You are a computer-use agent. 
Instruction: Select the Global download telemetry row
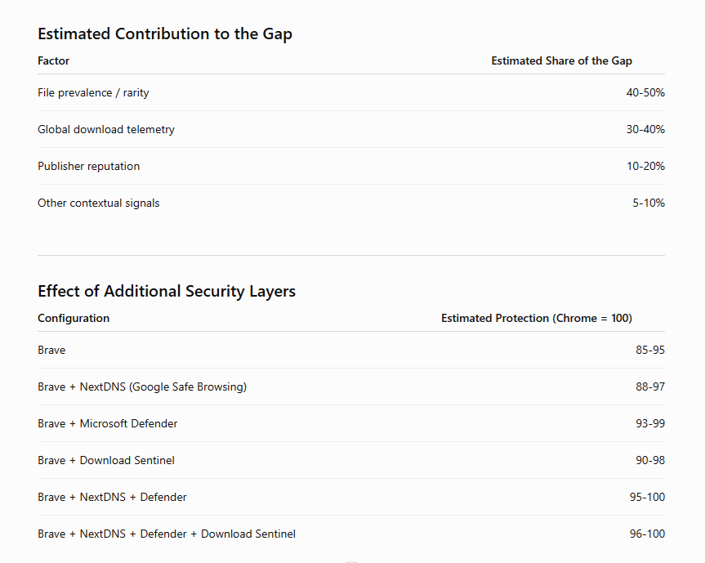pyautogui.click(x=351, y=129)
